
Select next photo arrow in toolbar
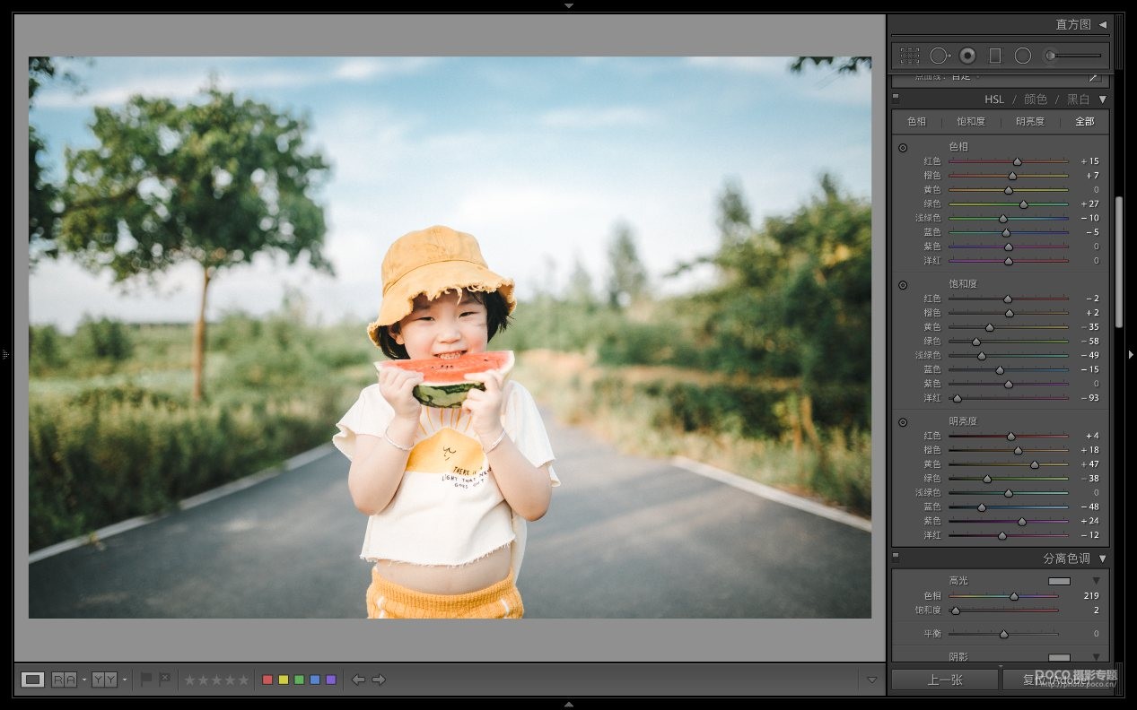click(x=379, y=680)
